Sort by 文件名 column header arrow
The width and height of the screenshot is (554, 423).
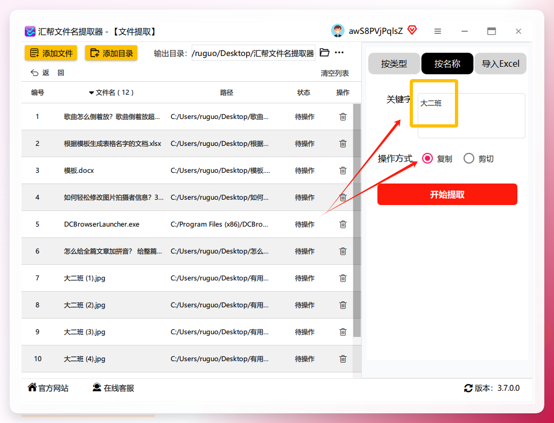point(91,93)
